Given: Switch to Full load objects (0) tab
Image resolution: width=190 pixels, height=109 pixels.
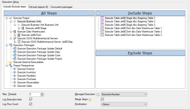Looking at the screenshot, I should [x=38, y=7].
